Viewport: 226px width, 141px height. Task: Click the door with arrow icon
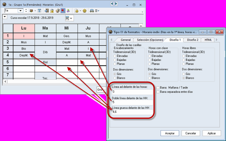[47, 11]
